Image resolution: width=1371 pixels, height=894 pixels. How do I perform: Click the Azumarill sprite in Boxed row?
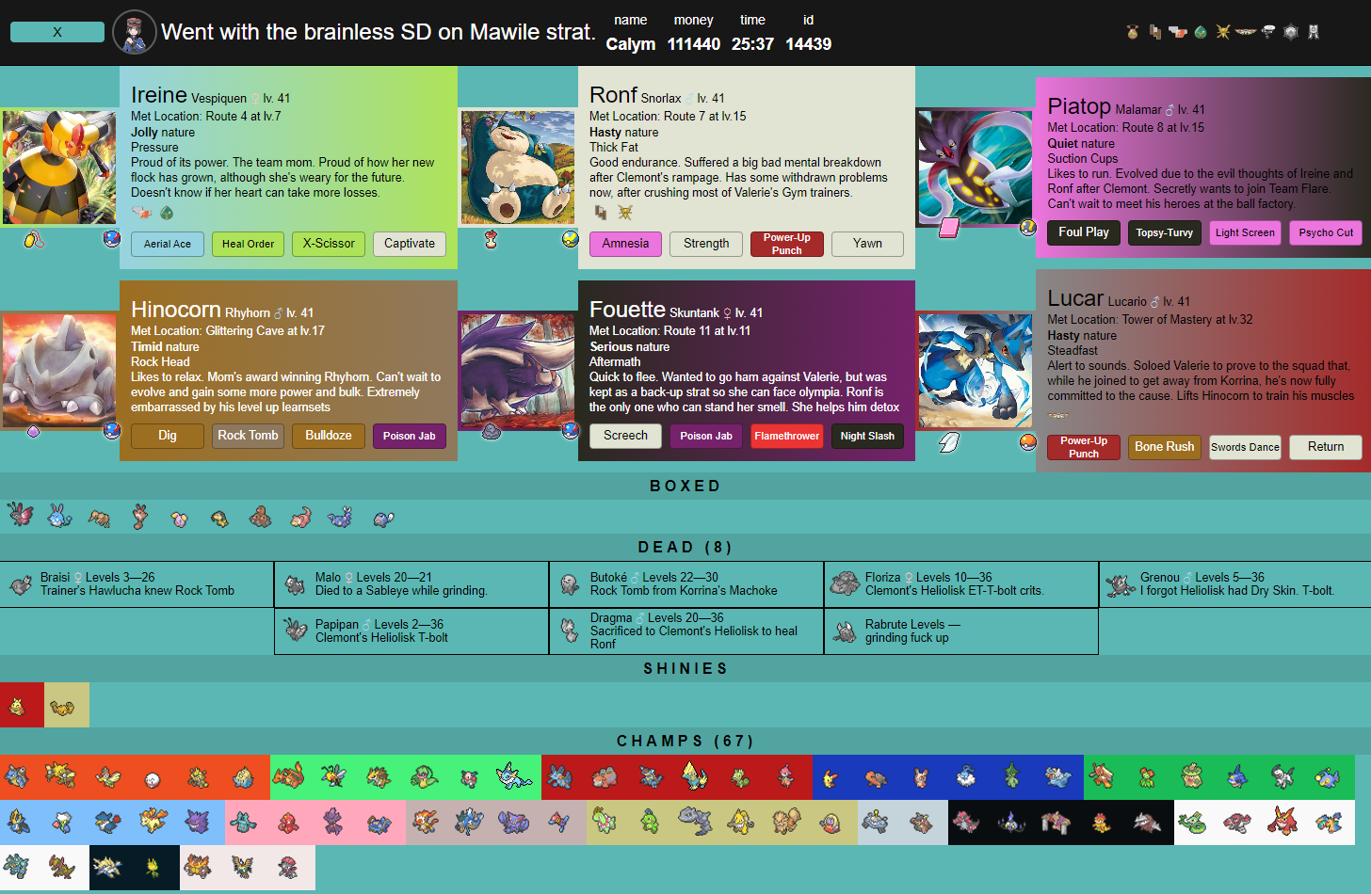coord(60,516)
